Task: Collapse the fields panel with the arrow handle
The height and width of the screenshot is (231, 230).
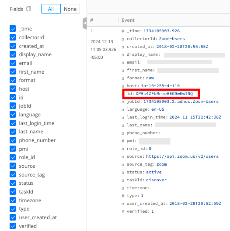Action: [x=85, y=23]
